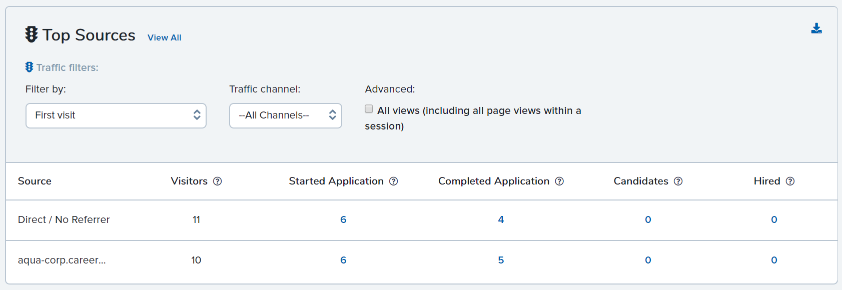The width and height of the screenshot is (842, 290).
Task: Click the Visitors help icon
Action: point(217,181)
